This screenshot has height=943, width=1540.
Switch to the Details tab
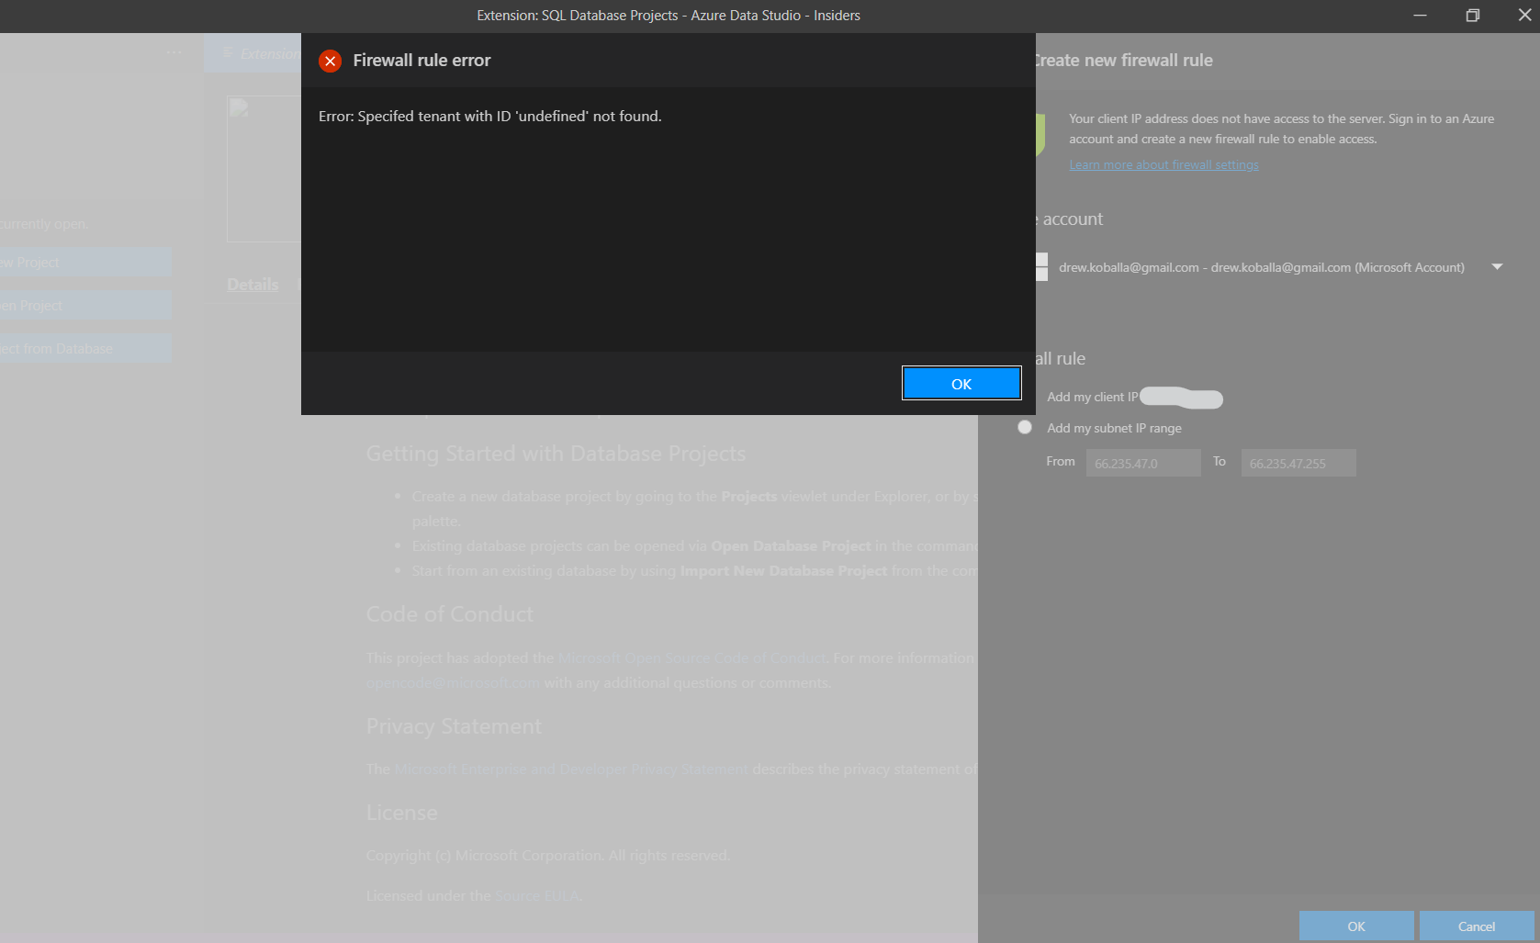[x=253, y=284]
